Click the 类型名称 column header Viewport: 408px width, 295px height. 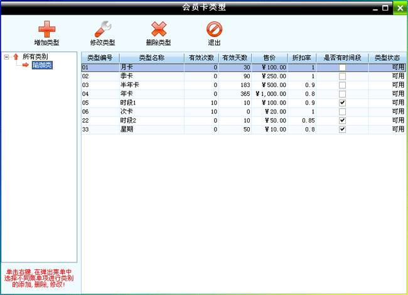pos(151,58)
